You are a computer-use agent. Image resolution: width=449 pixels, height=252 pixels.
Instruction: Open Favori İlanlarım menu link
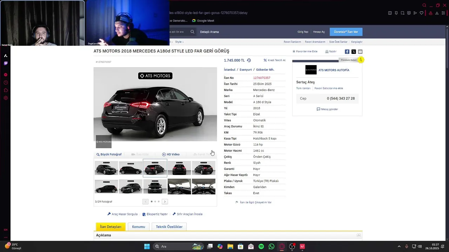pyautogui.click(x=292, y=42)
